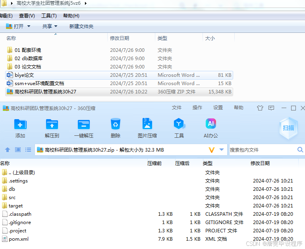Sort by the 类型 column in Explorer

pos(162,38)
